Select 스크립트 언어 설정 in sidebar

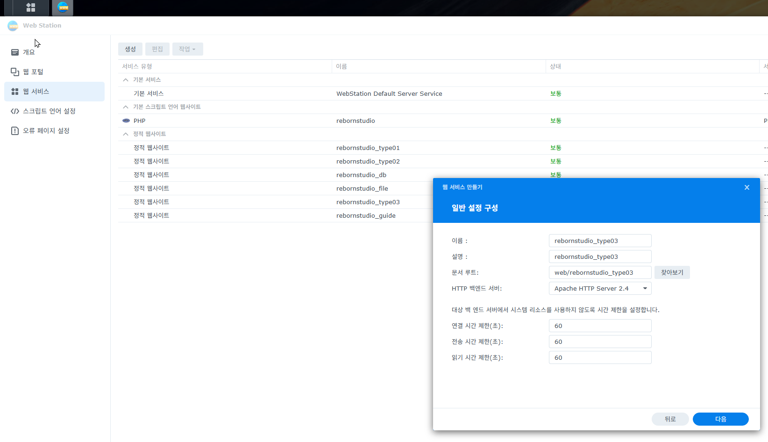(49, 111)
